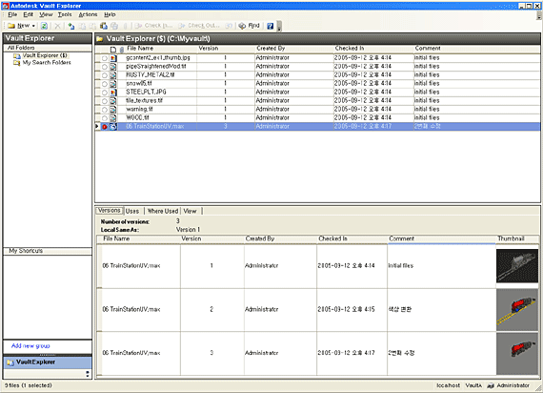543x393 pixels.
Task: Click the My Shortcuts panel header
Action: (x=48, y=251)
